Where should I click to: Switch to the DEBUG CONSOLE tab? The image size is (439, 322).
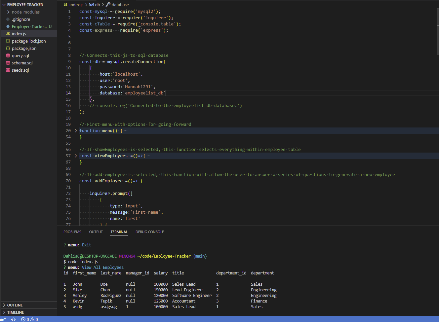click(150, 232)
